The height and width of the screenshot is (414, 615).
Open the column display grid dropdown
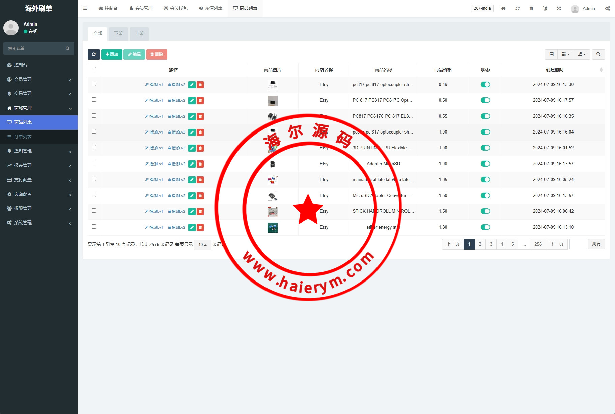pos(565,54)
